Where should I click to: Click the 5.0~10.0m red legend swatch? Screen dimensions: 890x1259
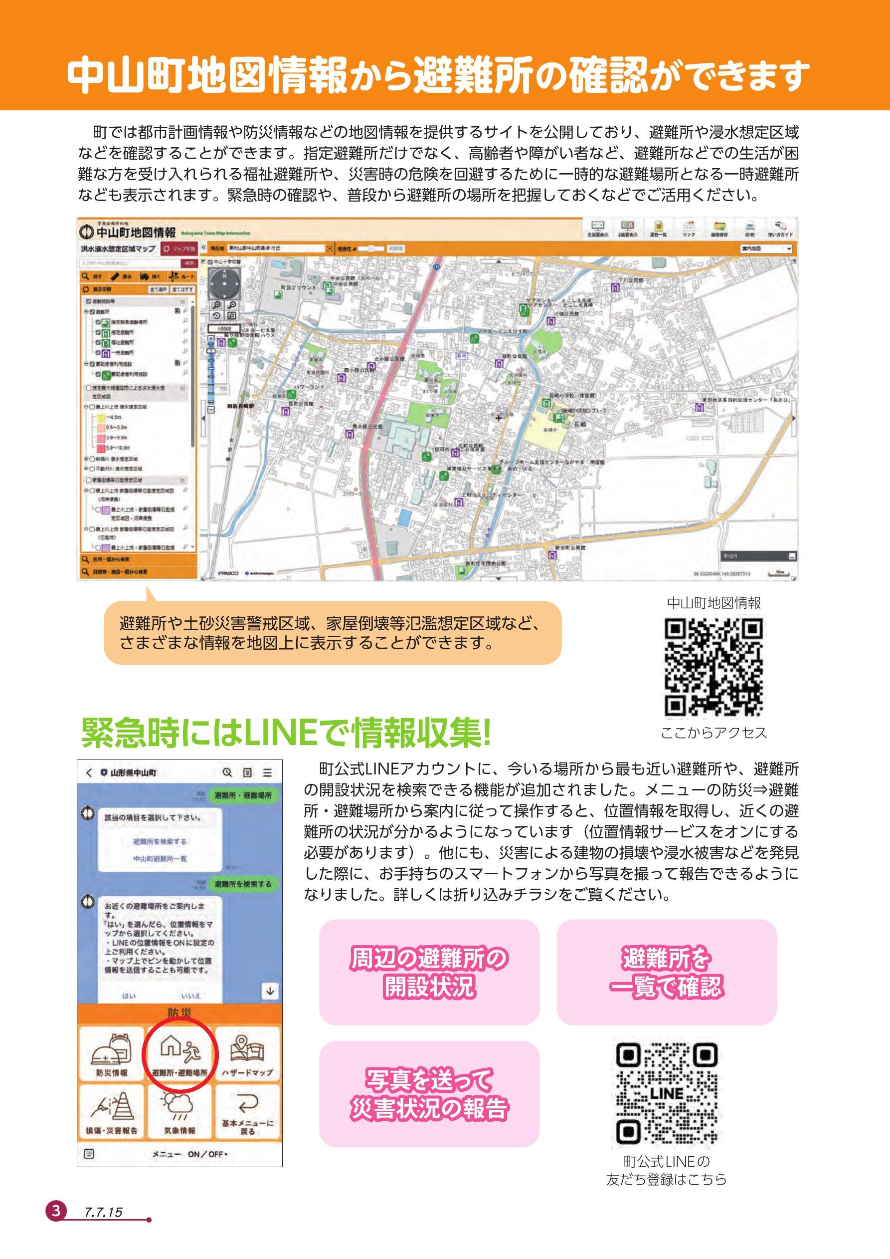coord(101,449)
